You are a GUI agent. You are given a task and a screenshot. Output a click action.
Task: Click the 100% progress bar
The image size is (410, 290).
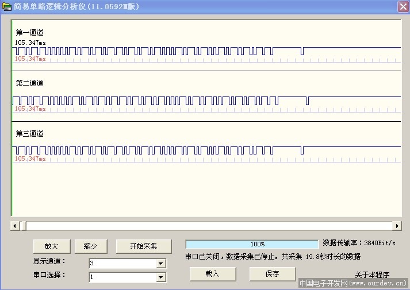pos(252,244)
